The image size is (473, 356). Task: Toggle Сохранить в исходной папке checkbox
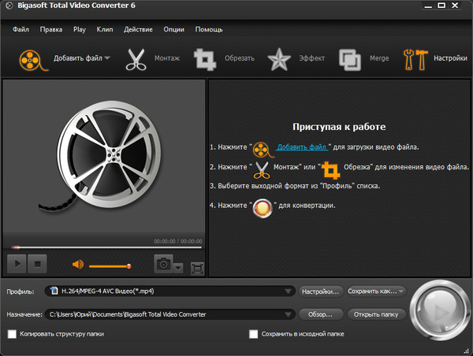[x=254, y=334]
